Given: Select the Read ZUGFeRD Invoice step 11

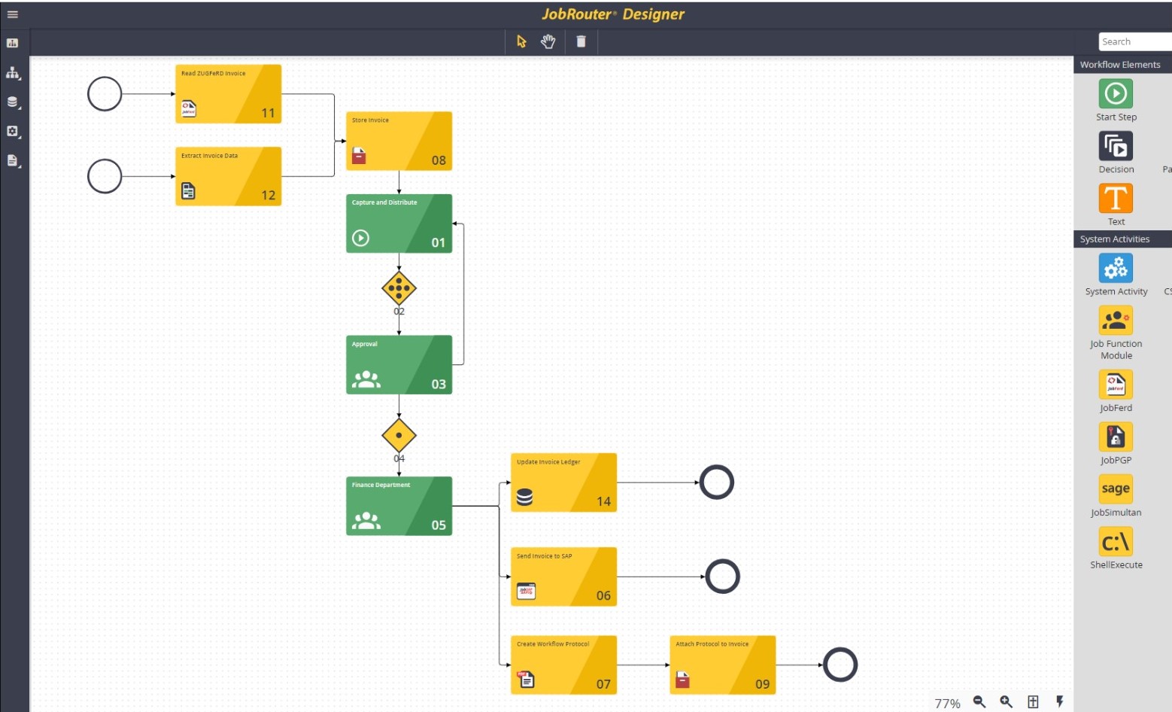Looking at the screenshot, I should click(229, 94).
